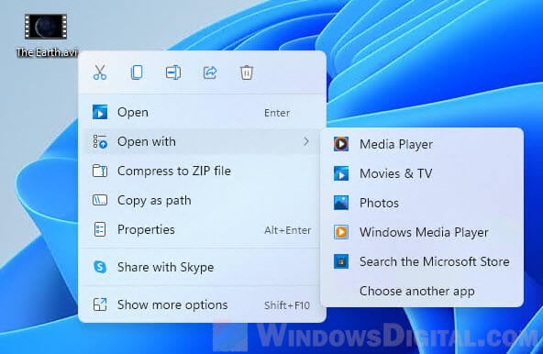Open file with Photos

pyautogui.click(x=422, y=203)
